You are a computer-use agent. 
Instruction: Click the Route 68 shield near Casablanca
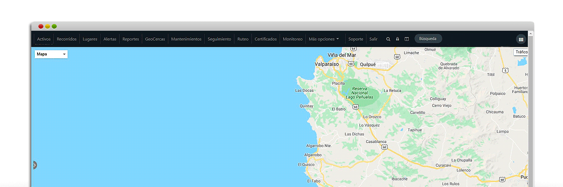(x=384, y=147)
